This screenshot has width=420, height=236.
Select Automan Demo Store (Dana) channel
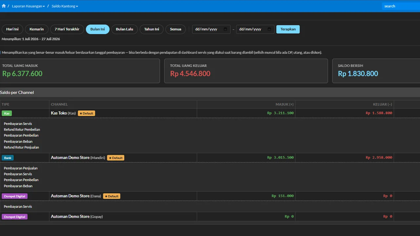pyautogui.click(x=76, y=196)
